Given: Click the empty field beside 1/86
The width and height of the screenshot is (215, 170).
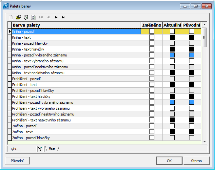Looking at the screenshot, I should [29, 149].
